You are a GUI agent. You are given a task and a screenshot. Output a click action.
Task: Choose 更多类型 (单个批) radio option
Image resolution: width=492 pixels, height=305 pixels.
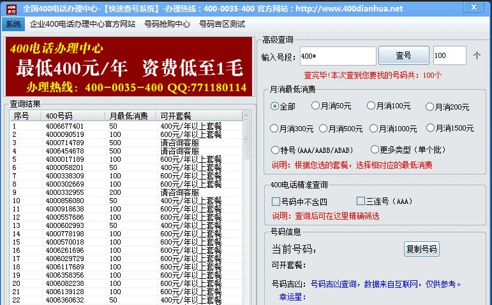pos(375,150)
